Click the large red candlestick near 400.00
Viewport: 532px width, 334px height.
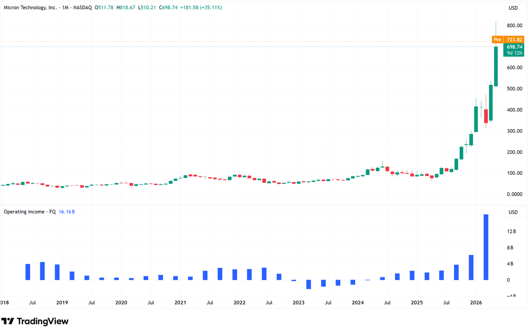(x=486, y=116)
